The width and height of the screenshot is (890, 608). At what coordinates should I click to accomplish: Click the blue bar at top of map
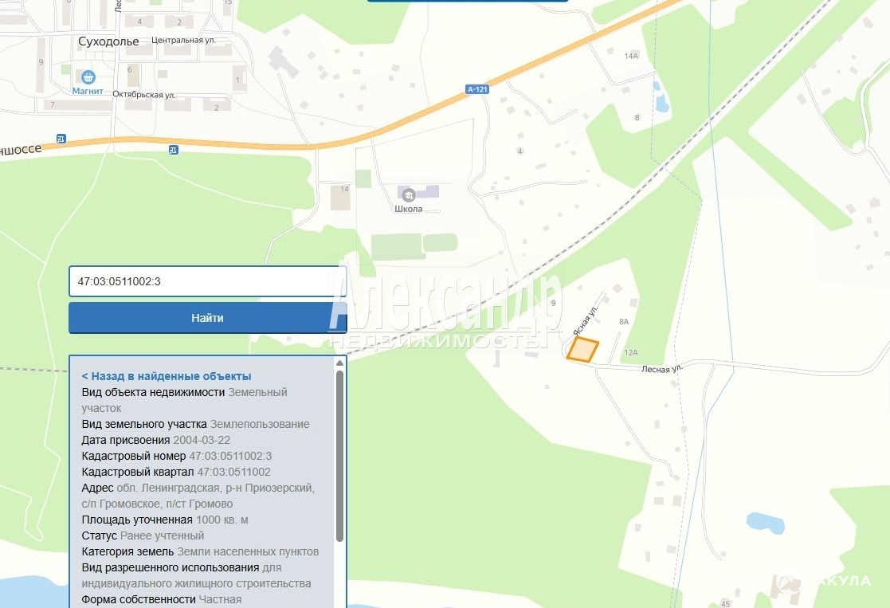click(x=467, y=1)
